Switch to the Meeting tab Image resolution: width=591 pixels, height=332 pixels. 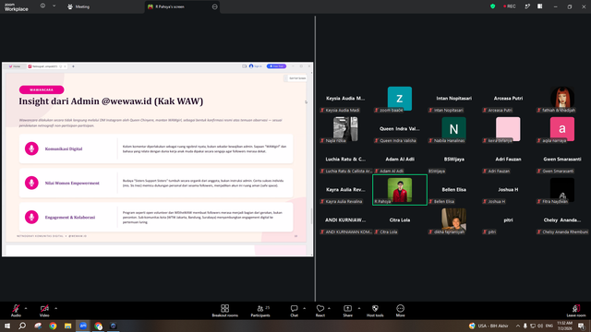coord(78,6)
